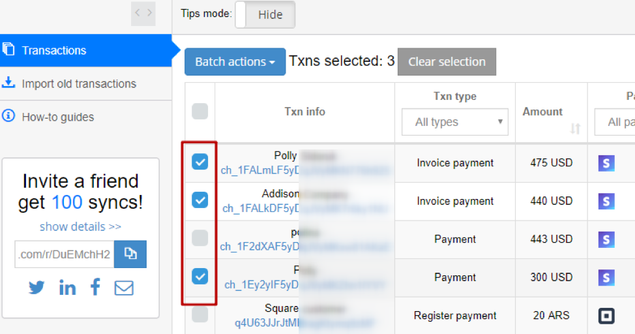Screen dimensions: 635x334
Task: Uncheck the Addison transaction checkbox
Action: [x=199, y=200]
